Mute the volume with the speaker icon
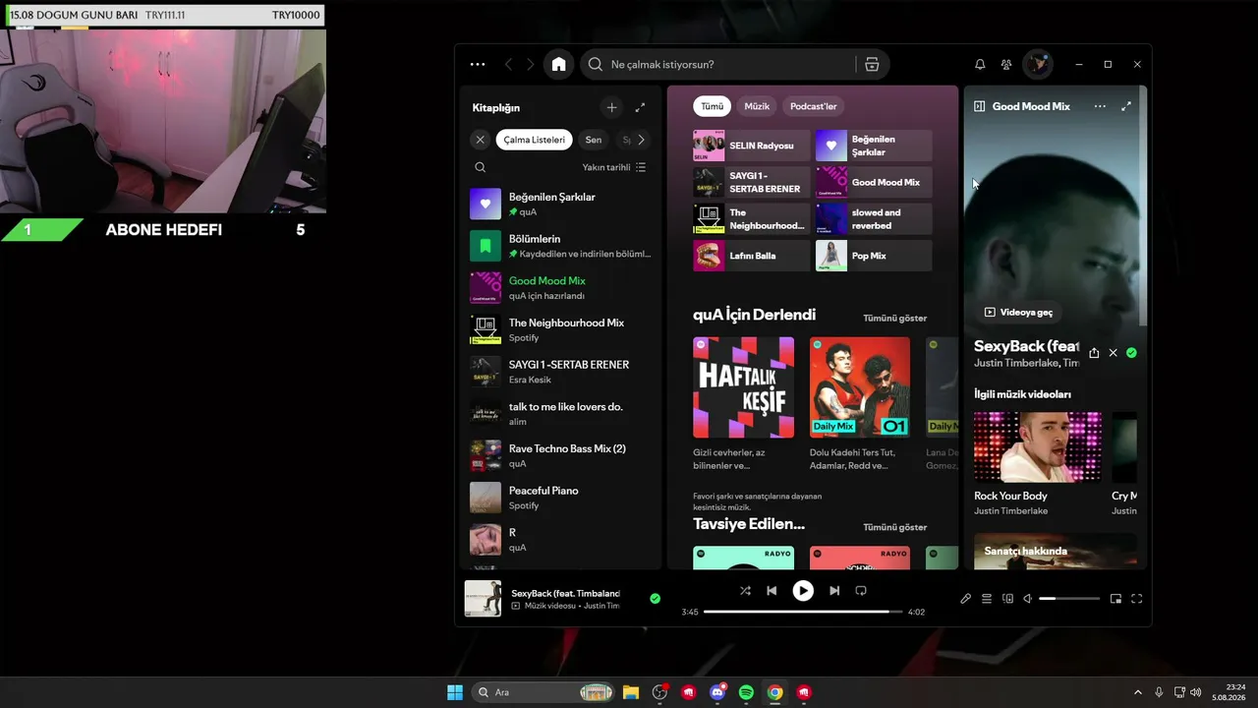The image size is (1258, 708). click(x=1027, y=599)
